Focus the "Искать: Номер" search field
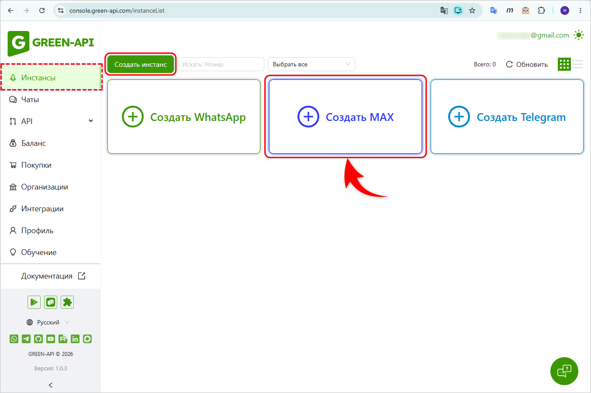 click(x=221, y=64)
